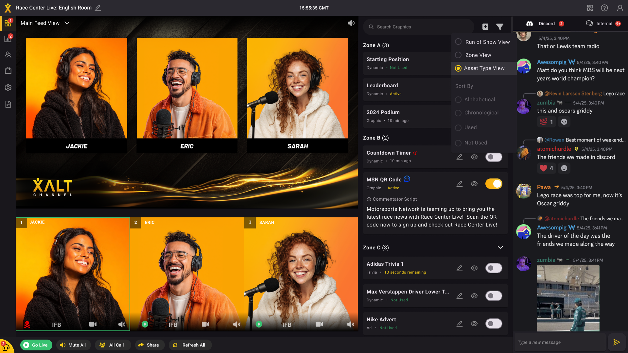The width and height of the screenshot is (628, 353).
Task: Click the pencil icon next to the room title
Action: click(98, 8)
